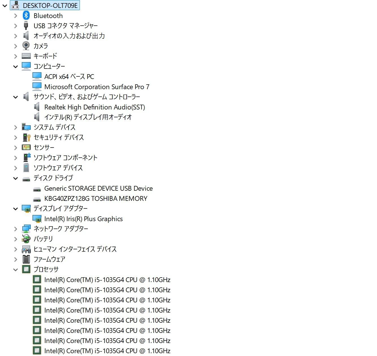Click the Realtek High Definition Audio speaker icon
This screenshot has height=356, width=377.
[37, 107]
